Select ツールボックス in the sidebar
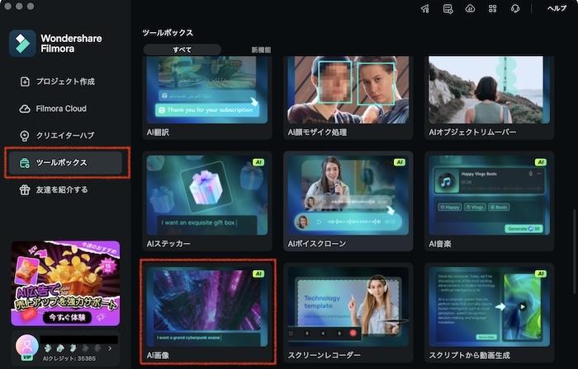This screenshot has width=578, height=369. pyautogui.click(x=65, y=162)
